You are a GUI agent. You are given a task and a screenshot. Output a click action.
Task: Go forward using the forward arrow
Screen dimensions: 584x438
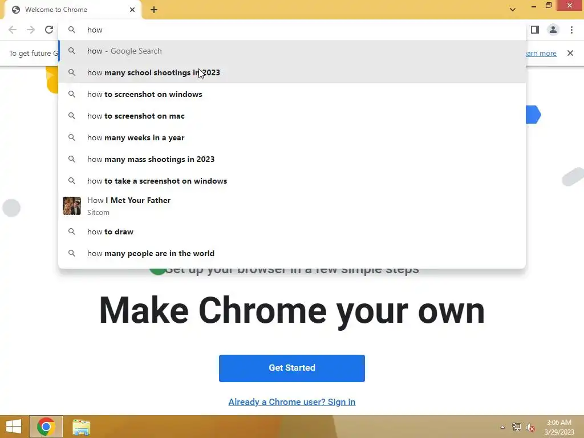(x=31, y=30)
